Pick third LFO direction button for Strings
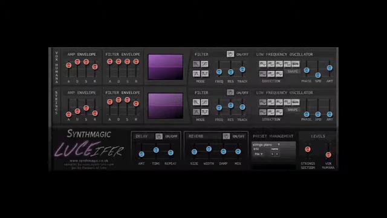387x218 pixels. point(279,112)
